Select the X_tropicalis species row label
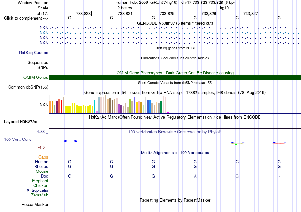 pos(37,190)
